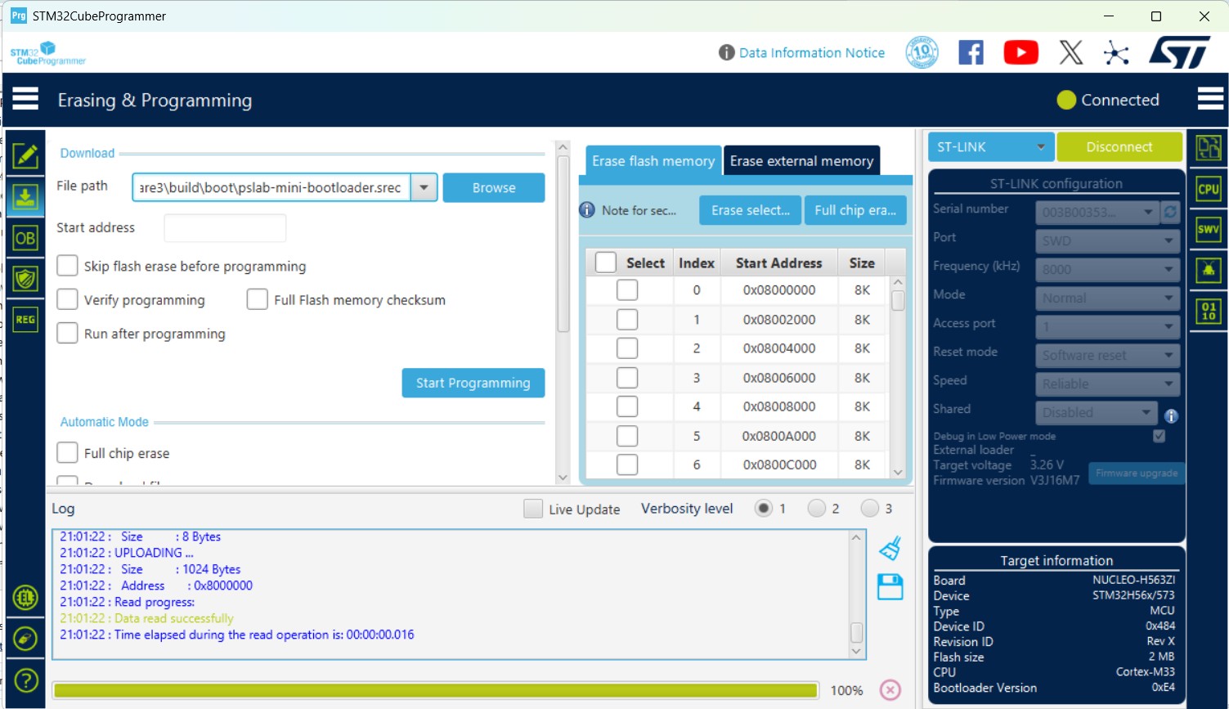Open the Access port dropdown
1229x709 pixels.
[1107, 326]
